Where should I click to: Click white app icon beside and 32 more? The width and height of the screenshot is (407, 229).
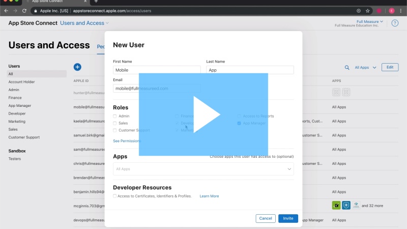tap(356, 206)
